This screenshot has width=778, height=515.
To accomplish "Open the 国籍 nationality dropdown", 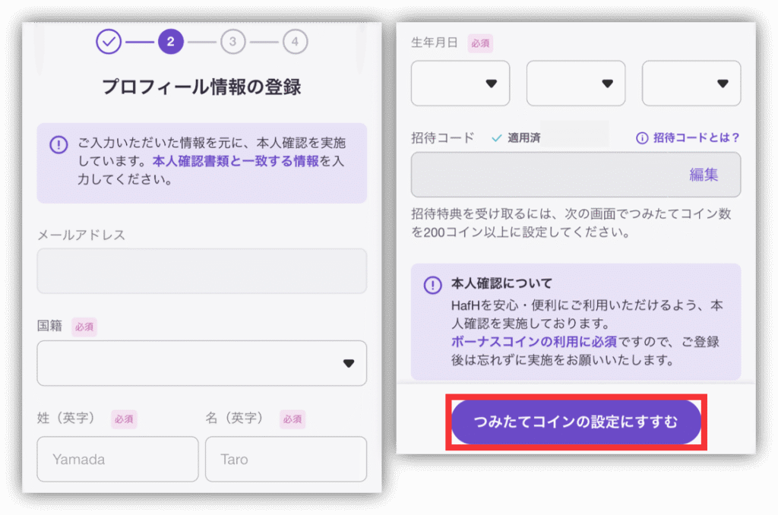I will (x=201, y=363).
